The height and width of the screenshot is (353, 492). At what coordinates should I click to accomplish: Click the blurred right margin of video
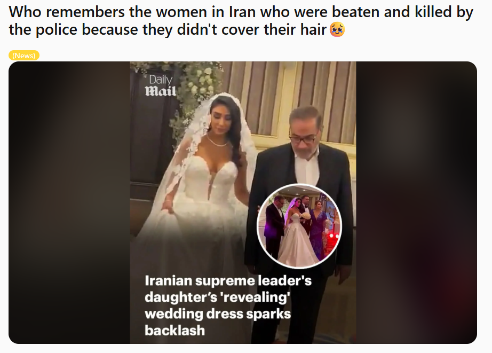[x=416, y=202]
